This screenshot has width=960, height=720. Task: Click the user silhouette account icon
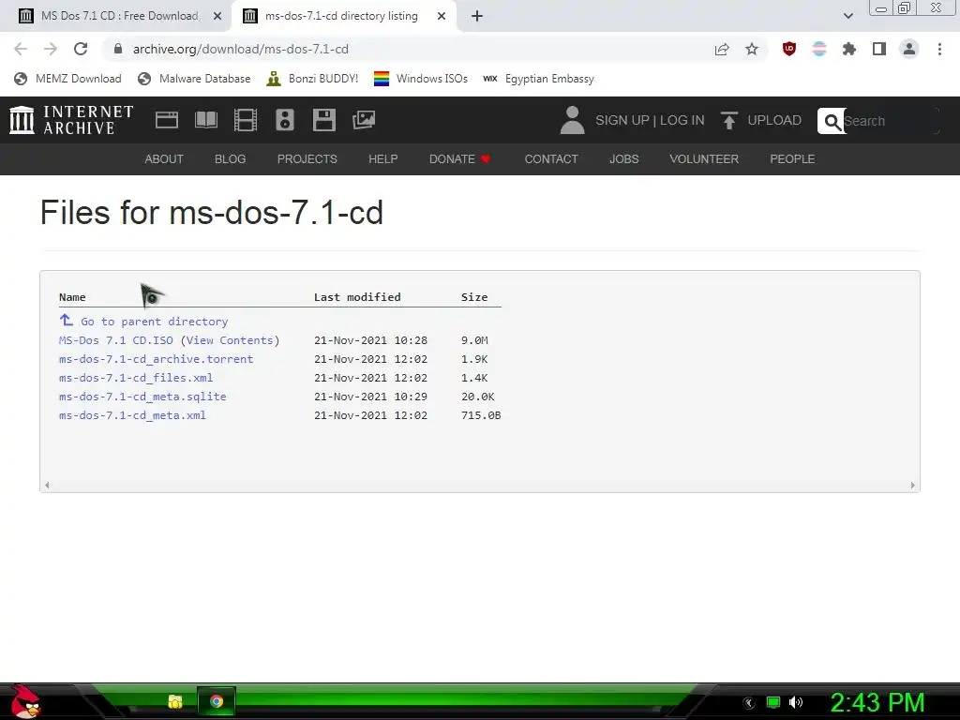pyautogui.click(x=573, y=120)
